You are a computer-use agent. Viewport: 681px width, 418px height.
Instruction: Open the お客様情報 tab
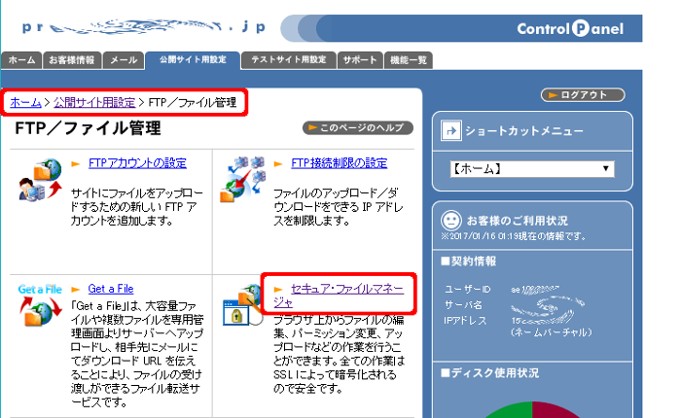[x=72, y=60]
